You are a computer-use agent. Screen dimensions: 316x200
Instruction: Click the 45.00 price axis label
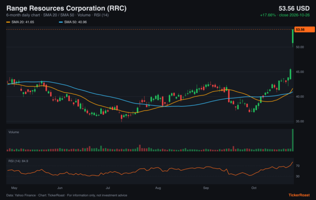[300, 72]
